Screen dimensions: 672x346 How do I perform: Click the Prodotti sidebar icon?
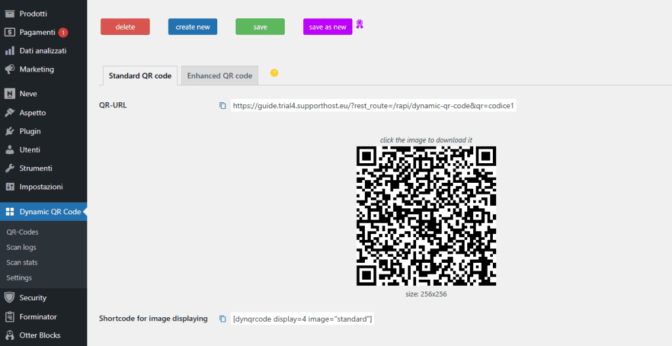pos(9,14)
